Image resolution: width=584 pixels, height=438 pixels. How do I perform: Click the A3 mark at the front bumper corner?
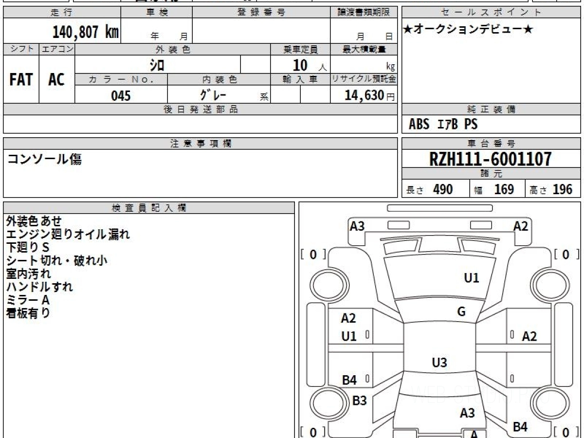357,226
